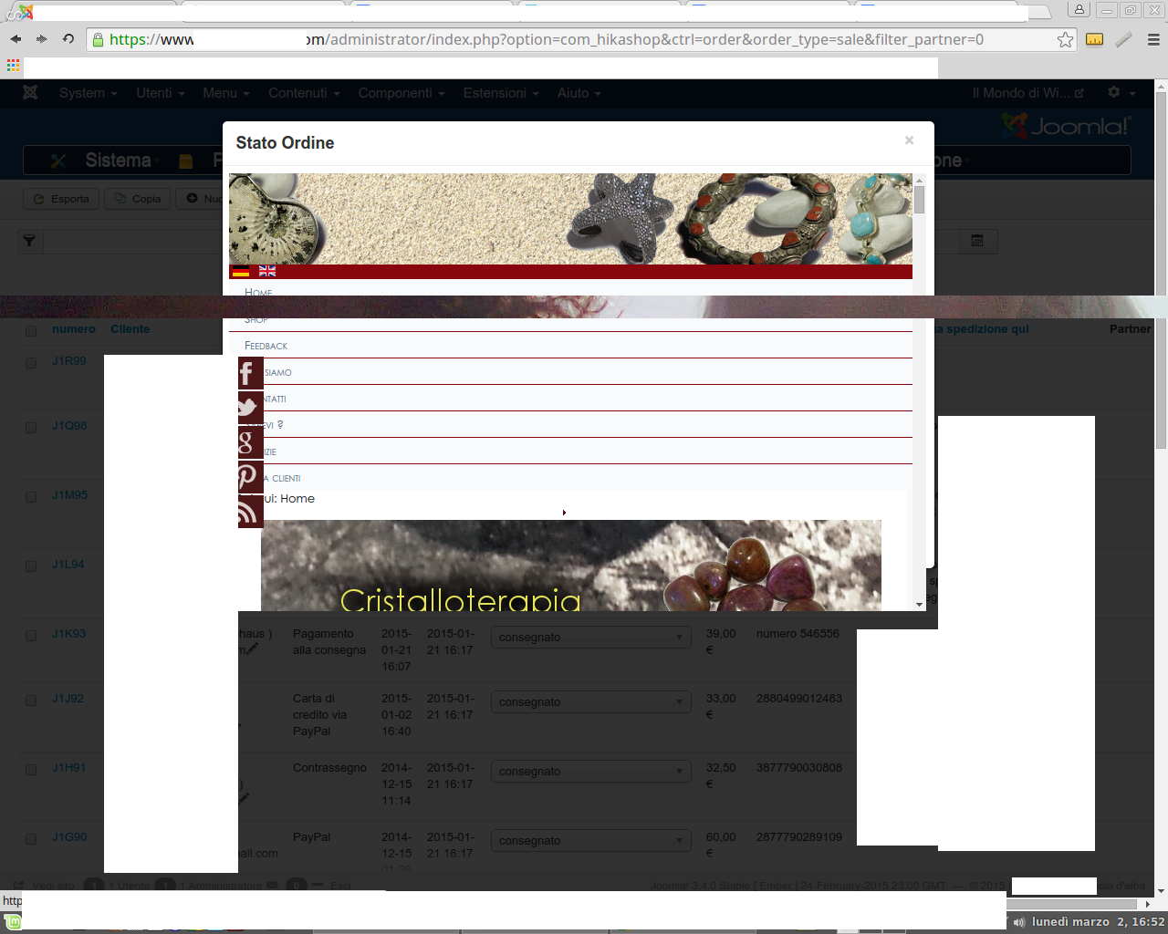Open order J1Q98 link

69,426
